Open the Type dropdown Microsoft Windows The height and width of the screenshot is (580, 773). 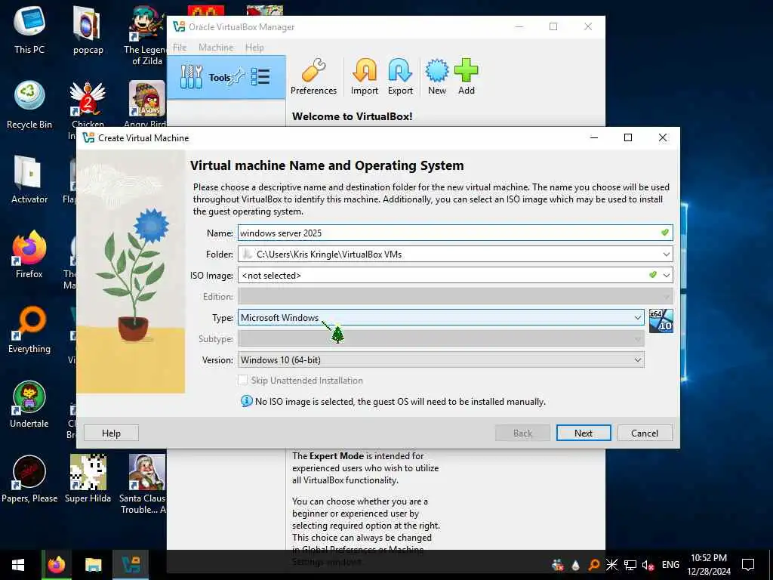coord(441,318)
